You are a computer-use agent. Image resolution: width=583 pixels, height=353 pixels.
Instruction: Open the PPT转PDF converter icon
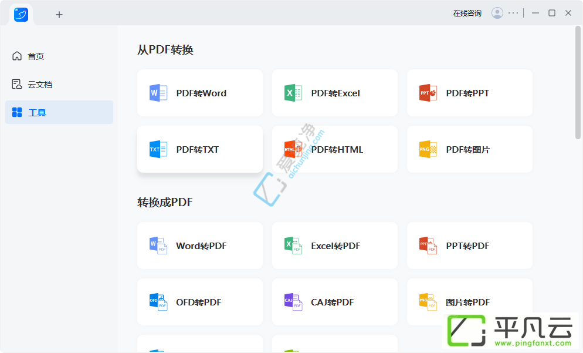[428, 246]
